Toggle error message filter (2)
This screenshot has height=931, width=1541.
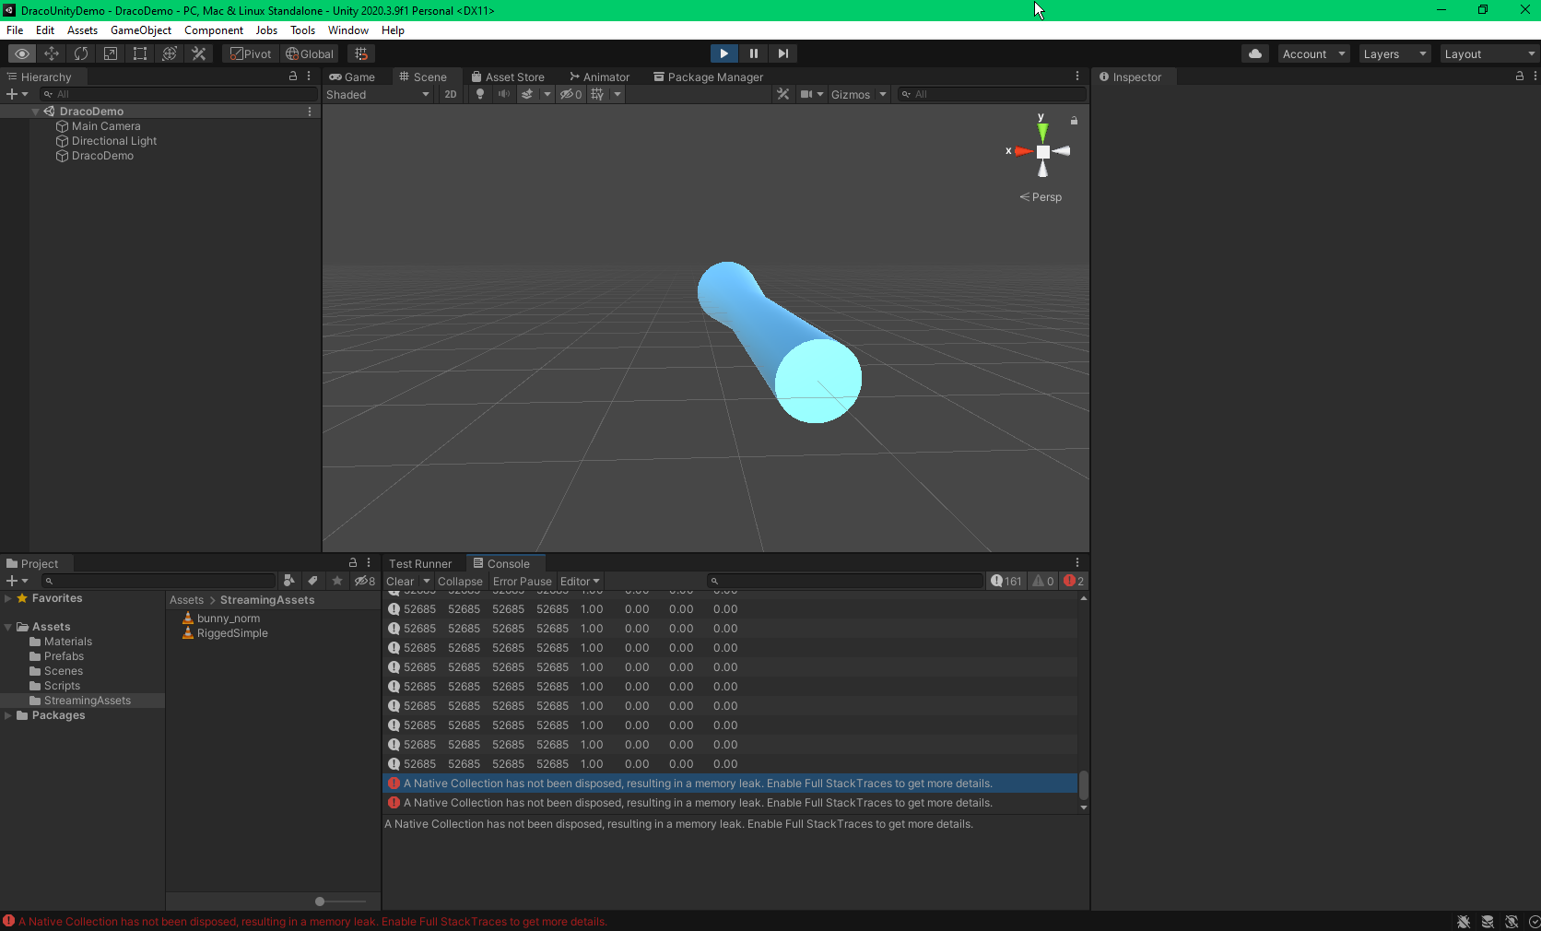point(1074,581)
